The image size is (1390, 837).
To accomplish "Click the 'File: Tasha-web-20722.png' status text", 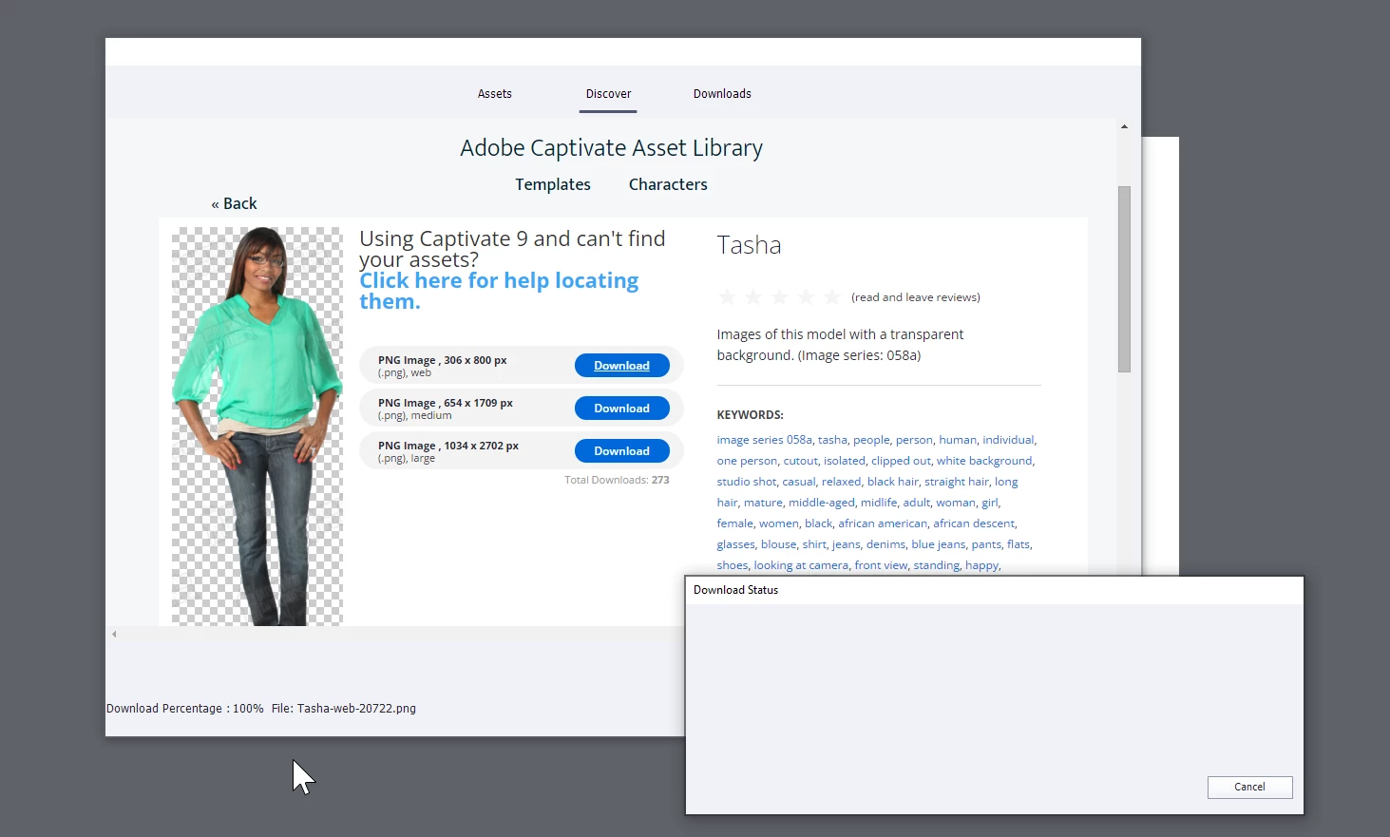I will click(344, 709).
